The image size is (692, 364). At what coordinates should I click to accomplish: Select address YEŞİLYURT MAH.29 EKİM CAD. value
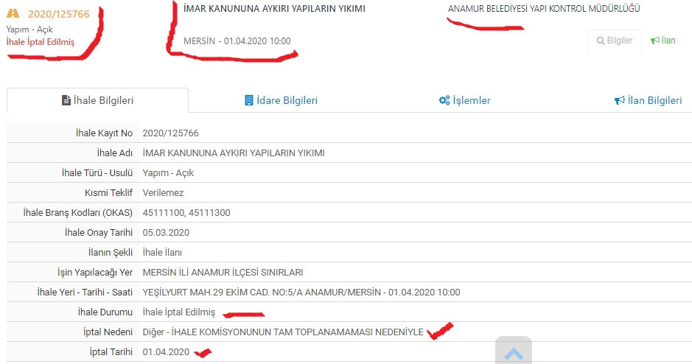point(301,292)
